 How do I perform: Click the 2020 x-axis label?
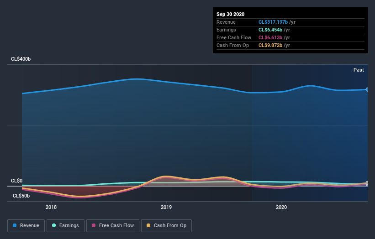(x=281, y=207)
